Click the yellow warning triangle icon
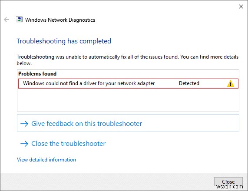Screen dimensions: 248x191 pyautogui.click(x=231, y=83)
